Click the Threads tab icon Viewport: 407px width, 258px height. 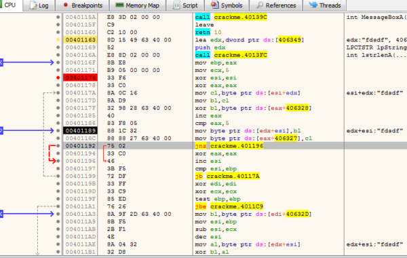313,5
